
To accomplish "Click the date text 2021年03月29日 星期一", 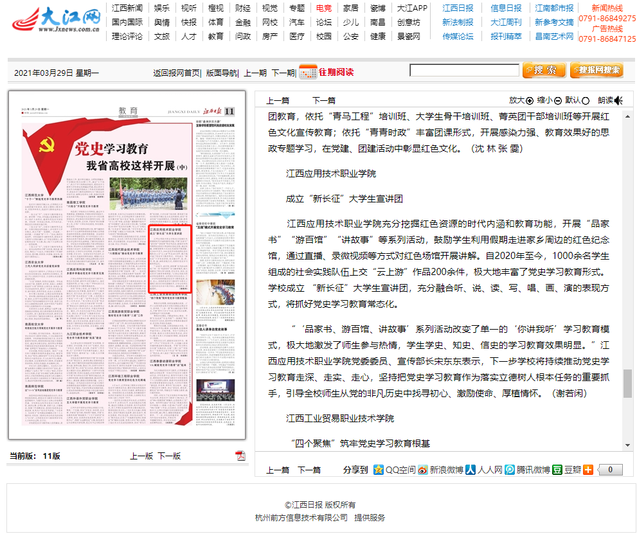I will 57,73.
